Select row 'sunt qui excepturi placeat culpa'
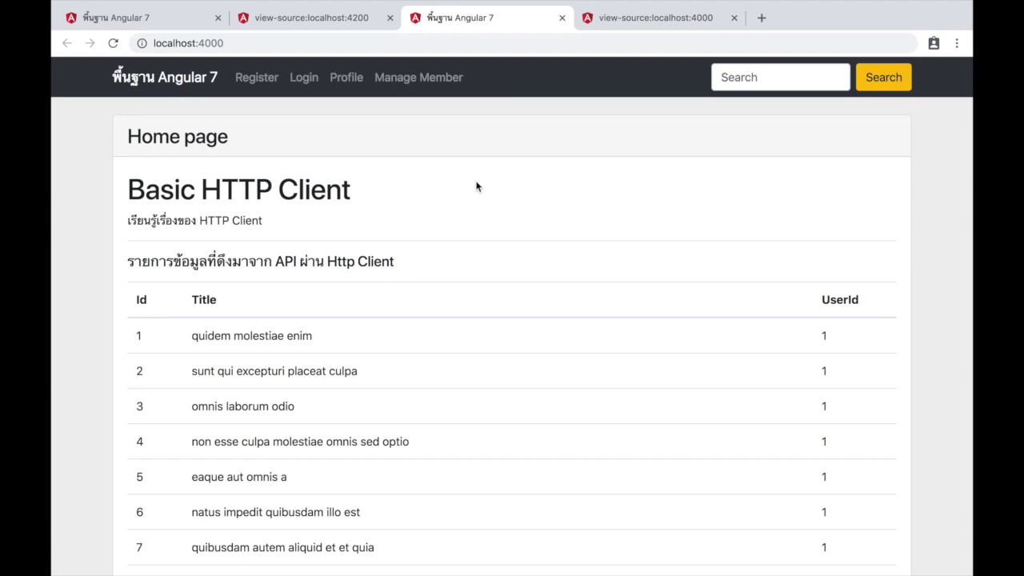 tap(511, 371)
